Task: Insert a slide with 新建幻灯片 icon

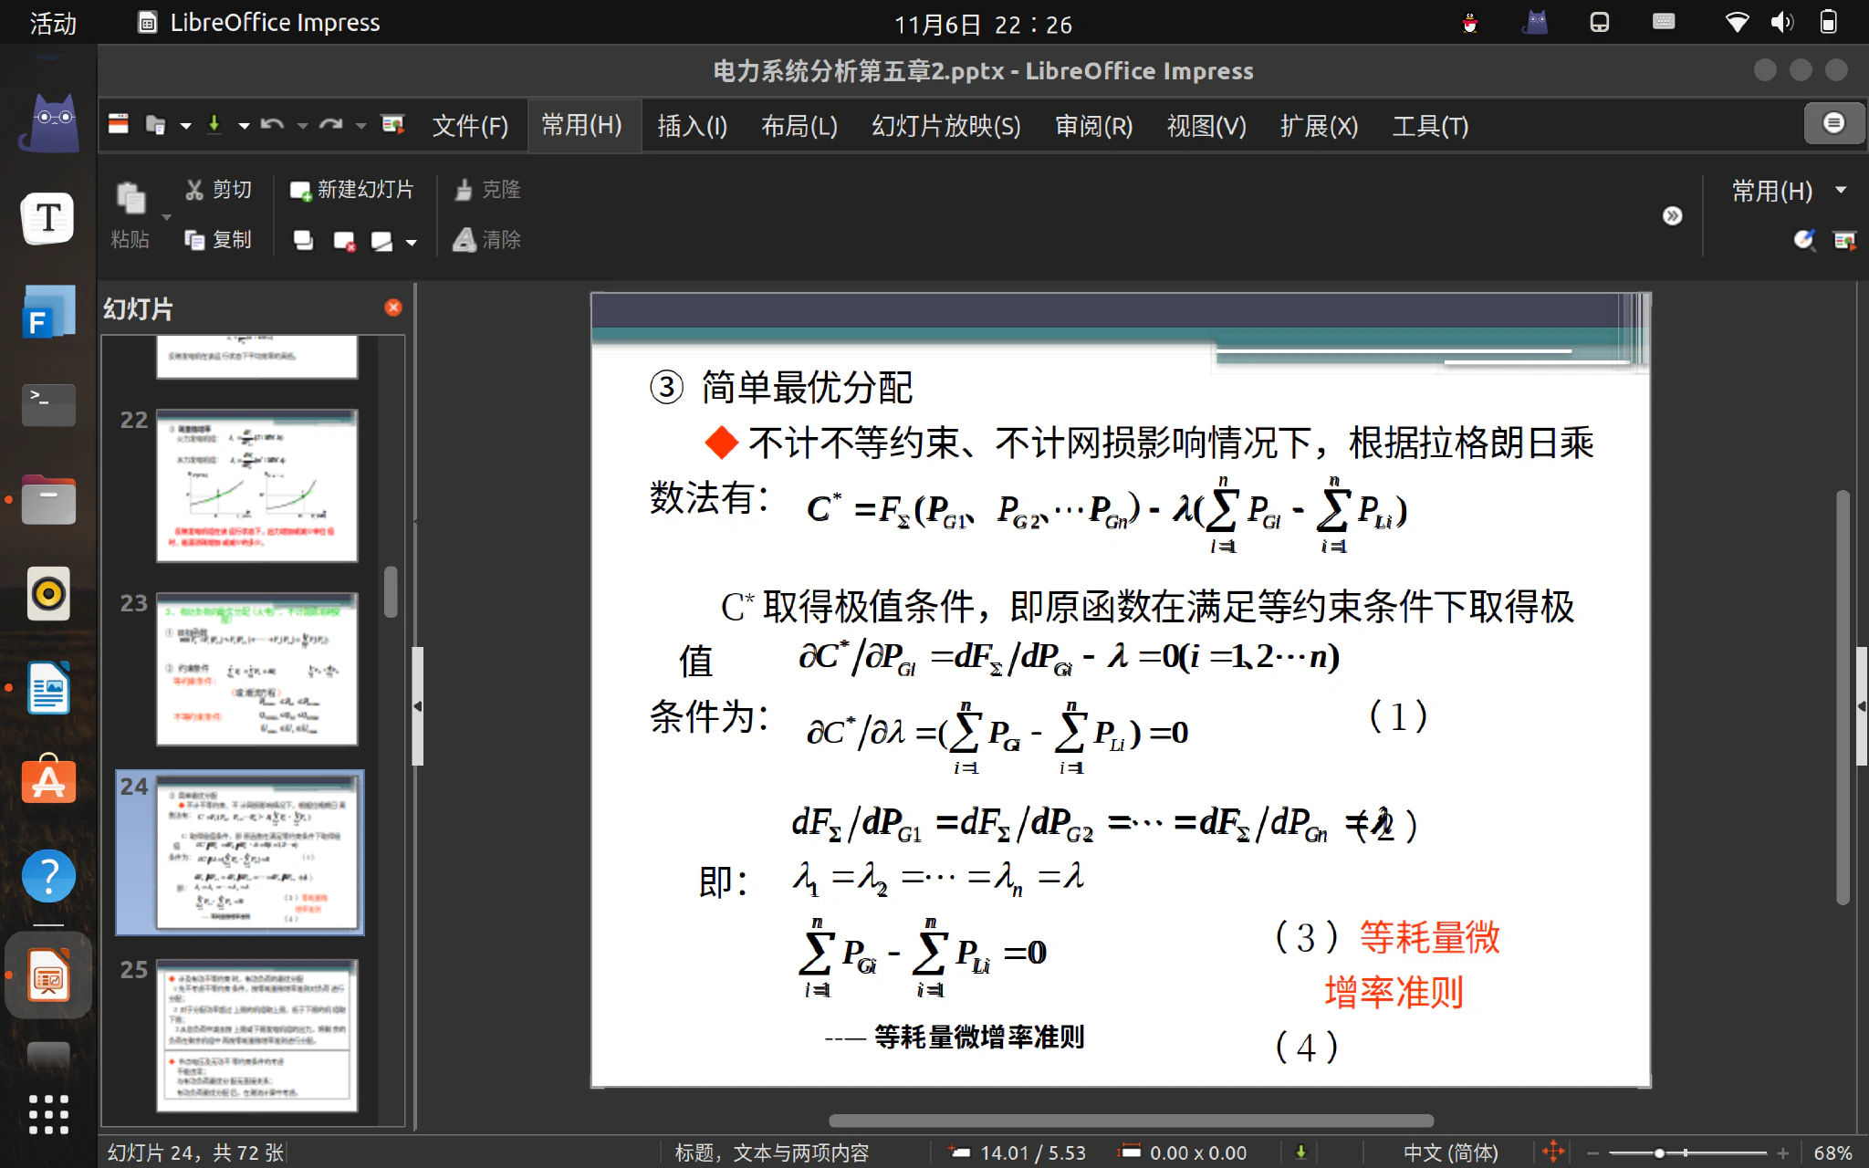Action: pyautogui.click(x=301, y=189)
